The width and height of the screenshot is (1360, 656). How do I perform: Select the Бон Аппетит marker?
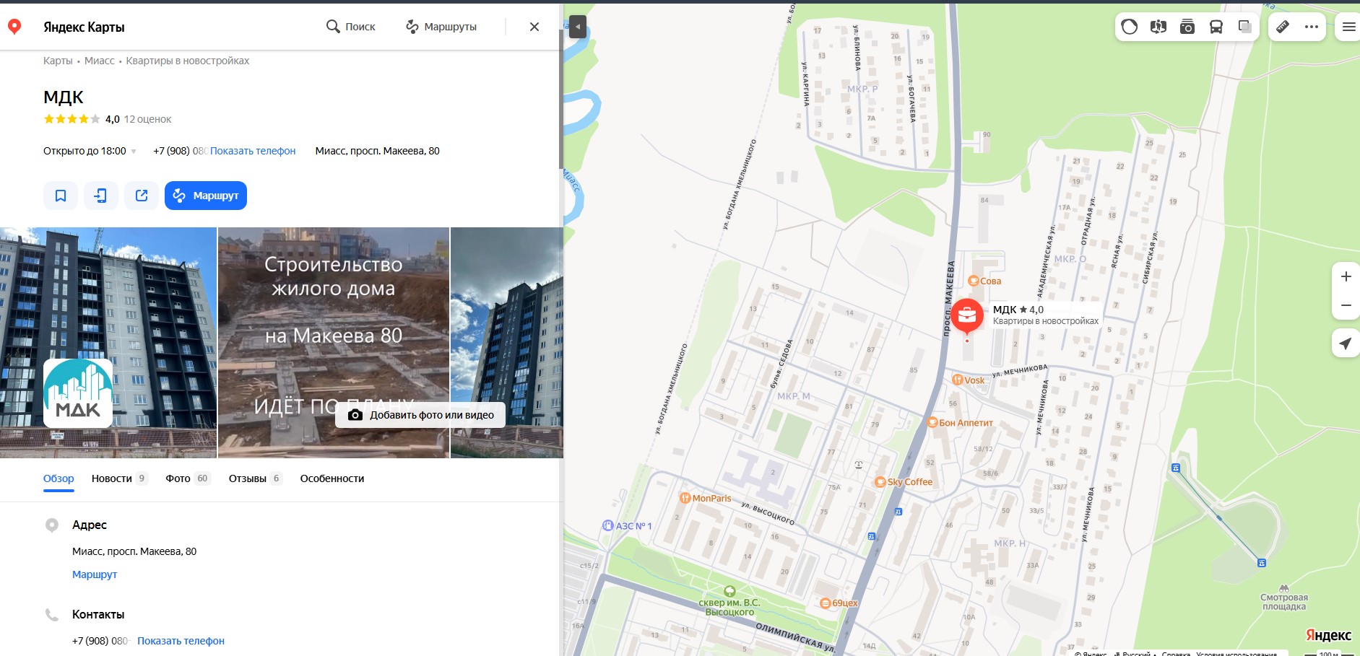click(960, 423)
